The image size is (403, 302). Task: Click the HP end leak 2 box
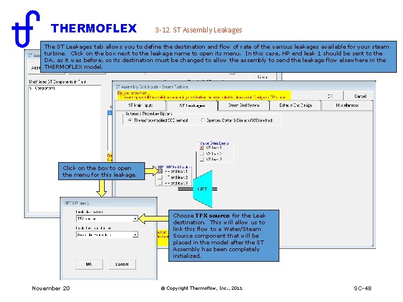click(x=160, y=177)
